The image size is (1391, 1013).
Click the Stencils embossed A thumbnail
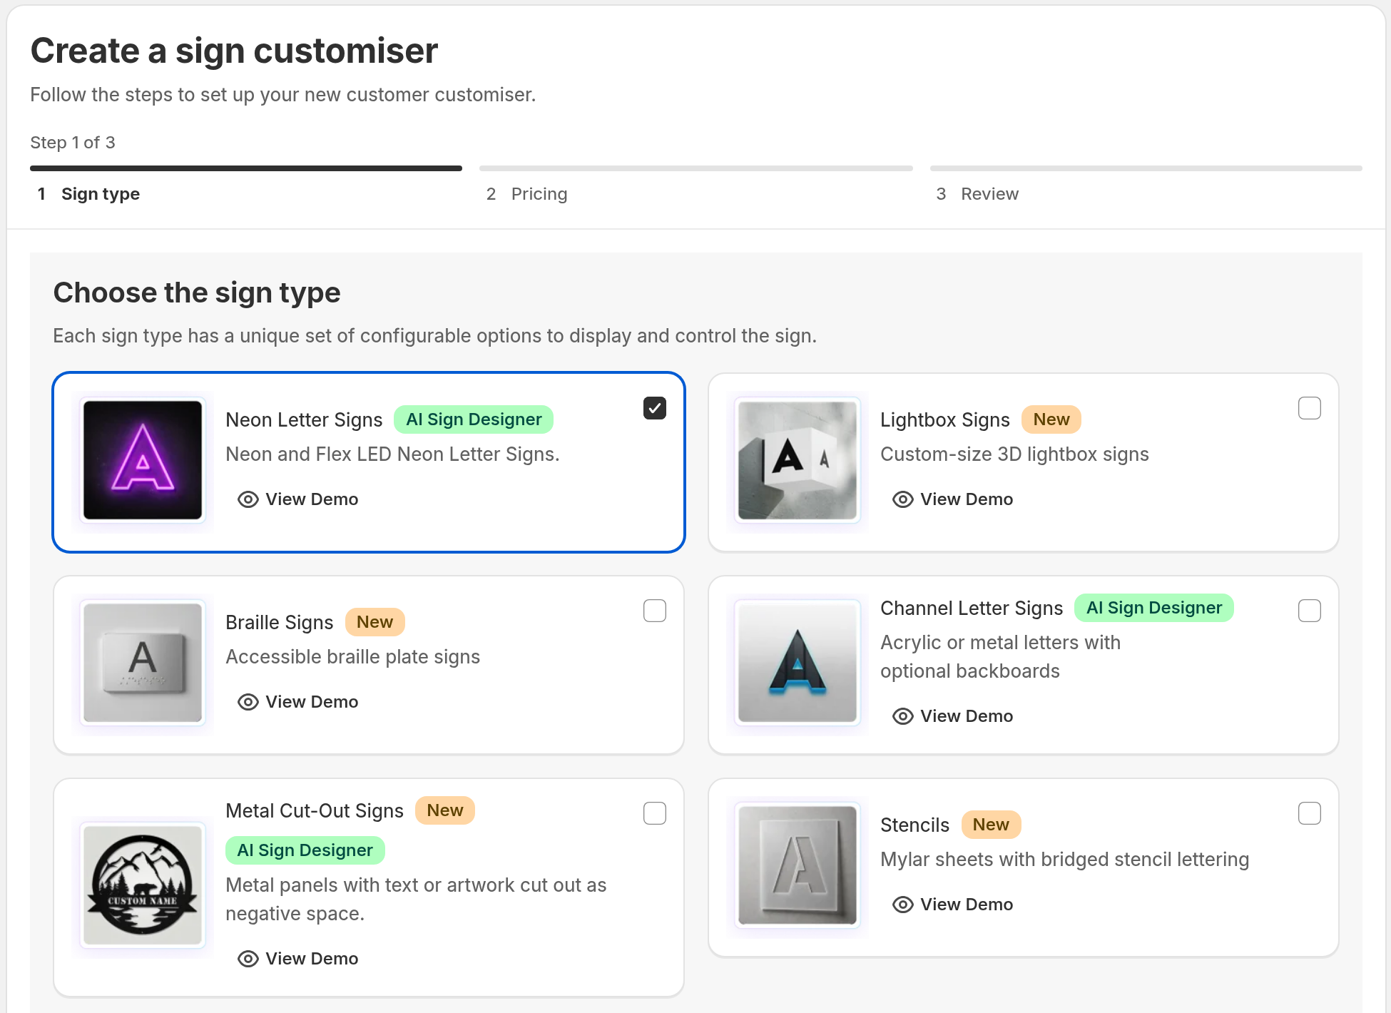coord(798,865)
